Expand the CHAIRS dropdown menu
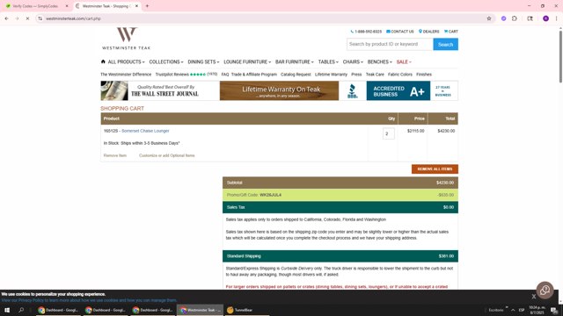 click(x=353, y=62)
